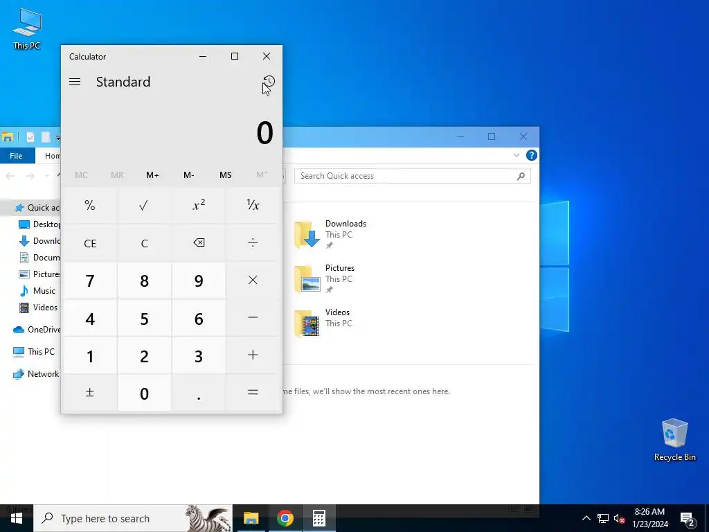Image resolution: width=709 pixels, height=532 pixels.
Task: Open Google Chrome from the taskbar
Action: 285,518
